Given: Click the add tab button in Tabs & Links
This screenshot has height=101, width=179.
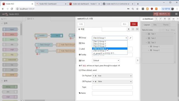Looking at the screenshot, I should [168, 30].
